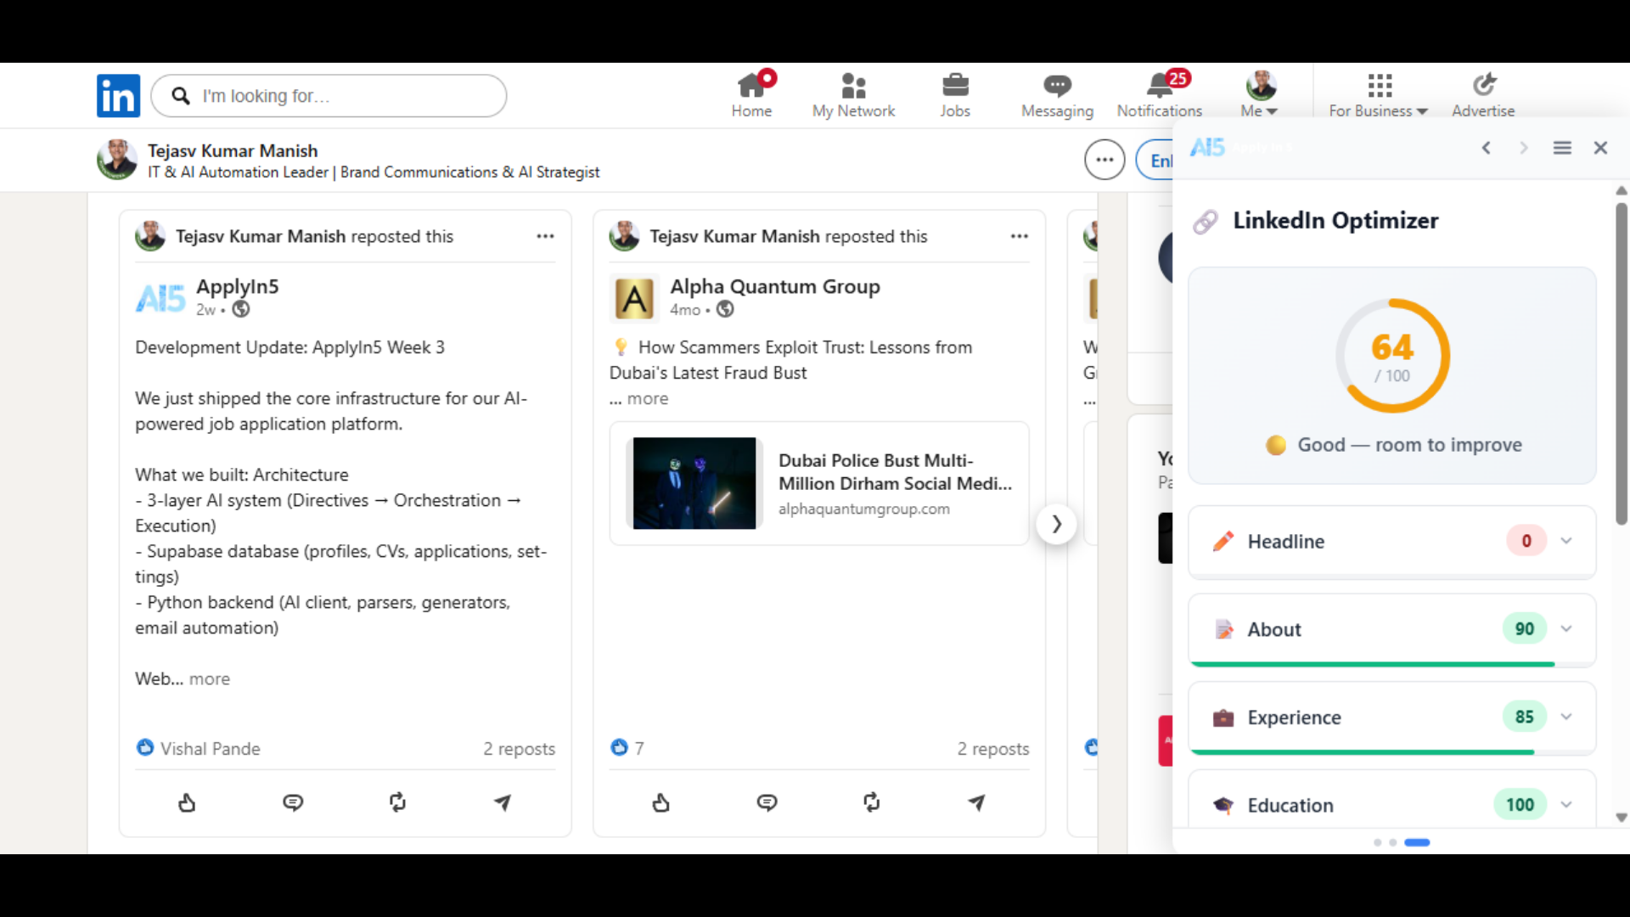Click the 'I'm looking for...' search field
This screenshot has width=1630, height=917.
click(329, 95)
